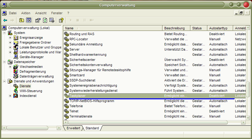Screen dimensions: 252x139
Task: Expand the Indexdienst node
Action: 10,96
